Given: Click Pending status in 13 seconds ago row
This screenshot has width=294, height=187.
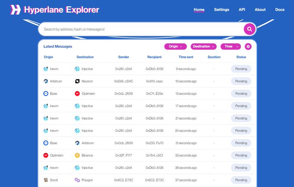Looking at the screenshot, I should click(x=241, y=93).
